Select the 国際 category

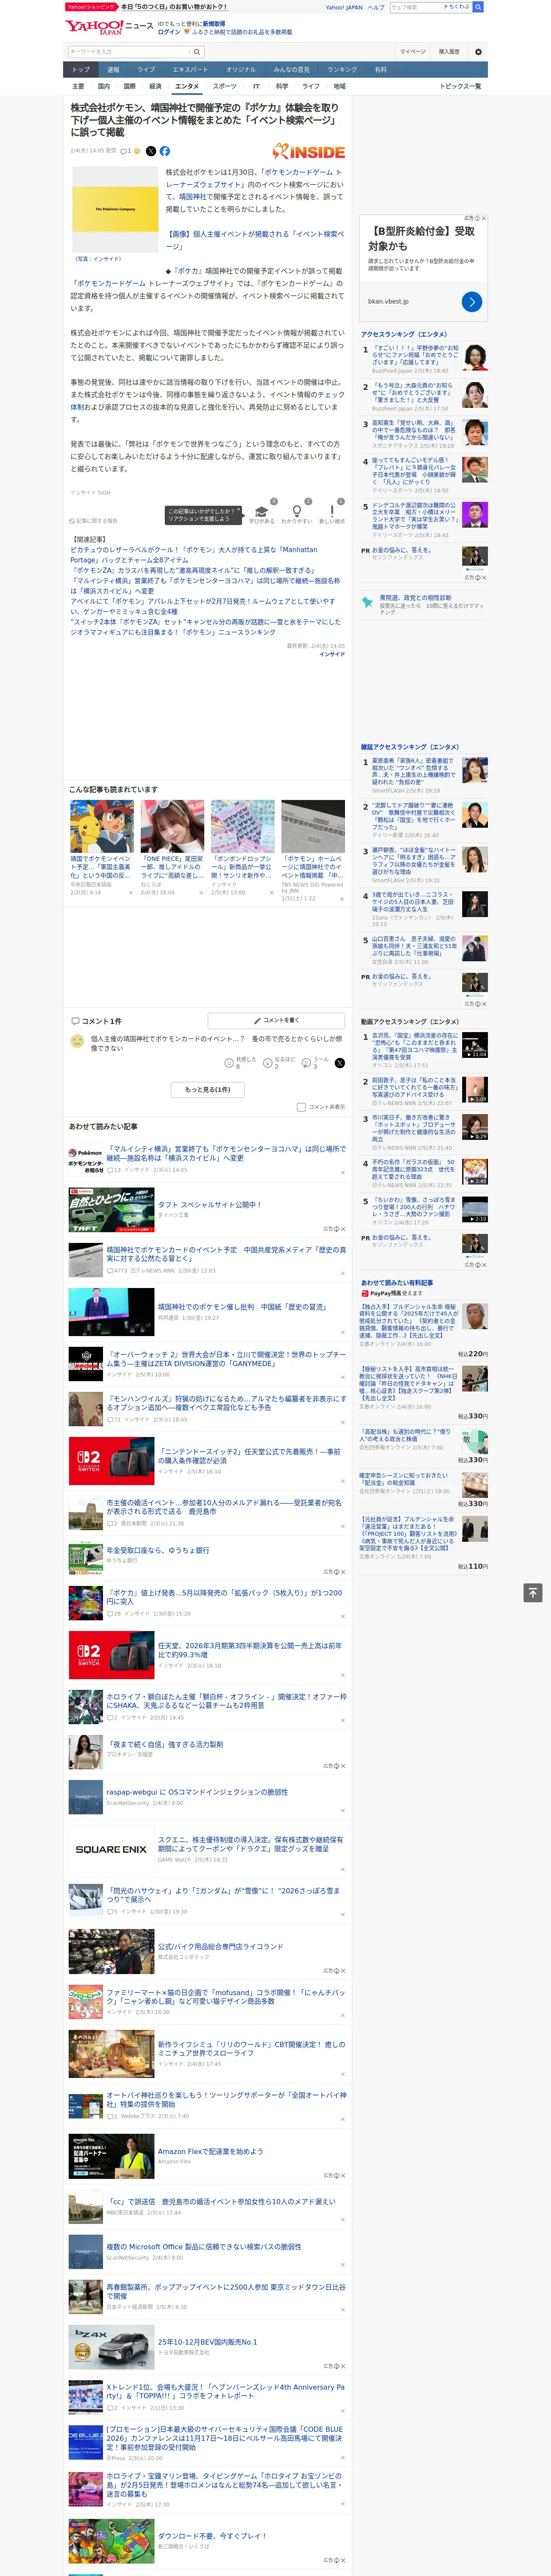tap(129, 86)
